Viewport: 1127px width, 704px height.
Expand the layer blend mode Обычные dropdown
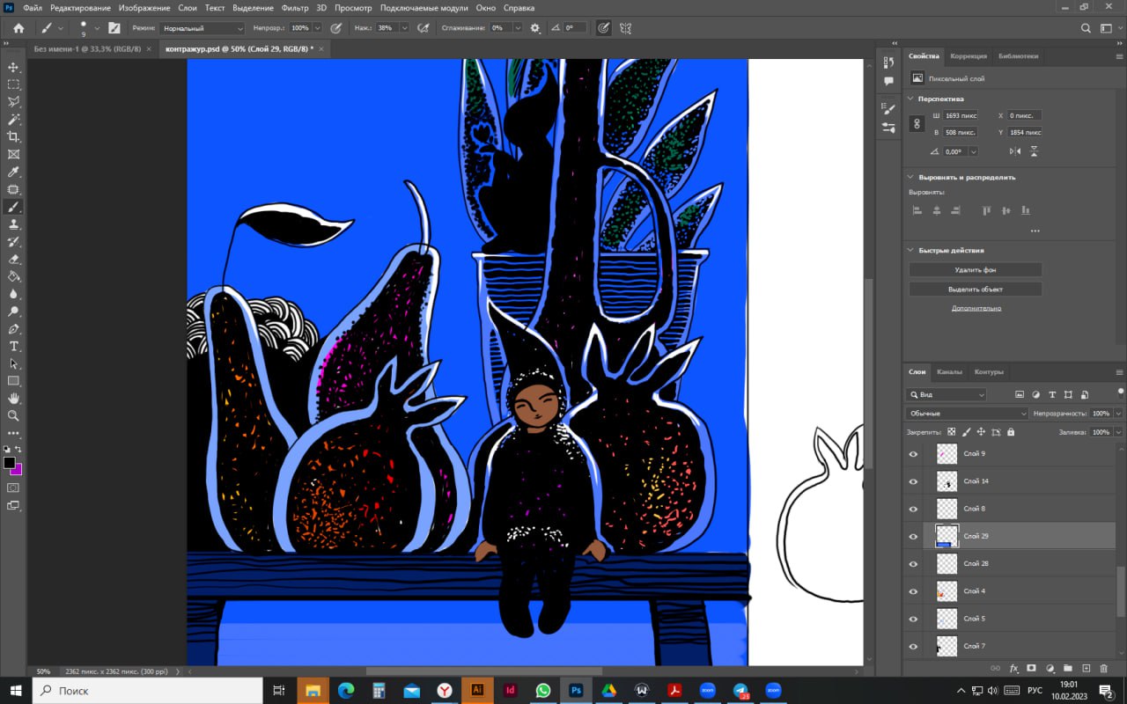967,414
